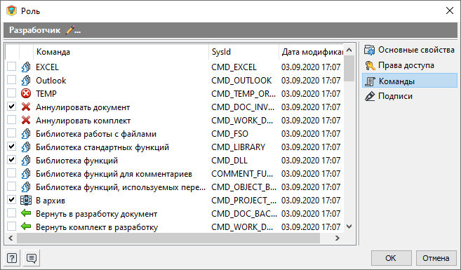Click the vertical scrollbar down arrow
The height and width of the screenshot is (270, 461).
coord(349,227)
